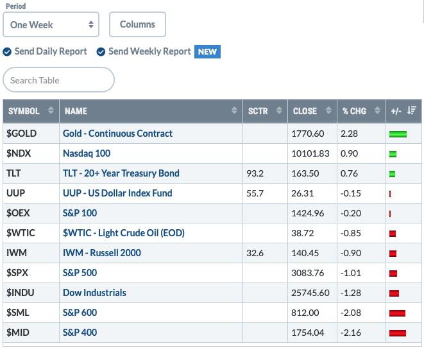
Task: Click the red change bar for $INDU
Action: 394,293
